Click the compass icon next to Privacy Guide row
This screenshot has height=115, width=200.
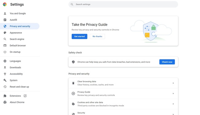point(73,94)
